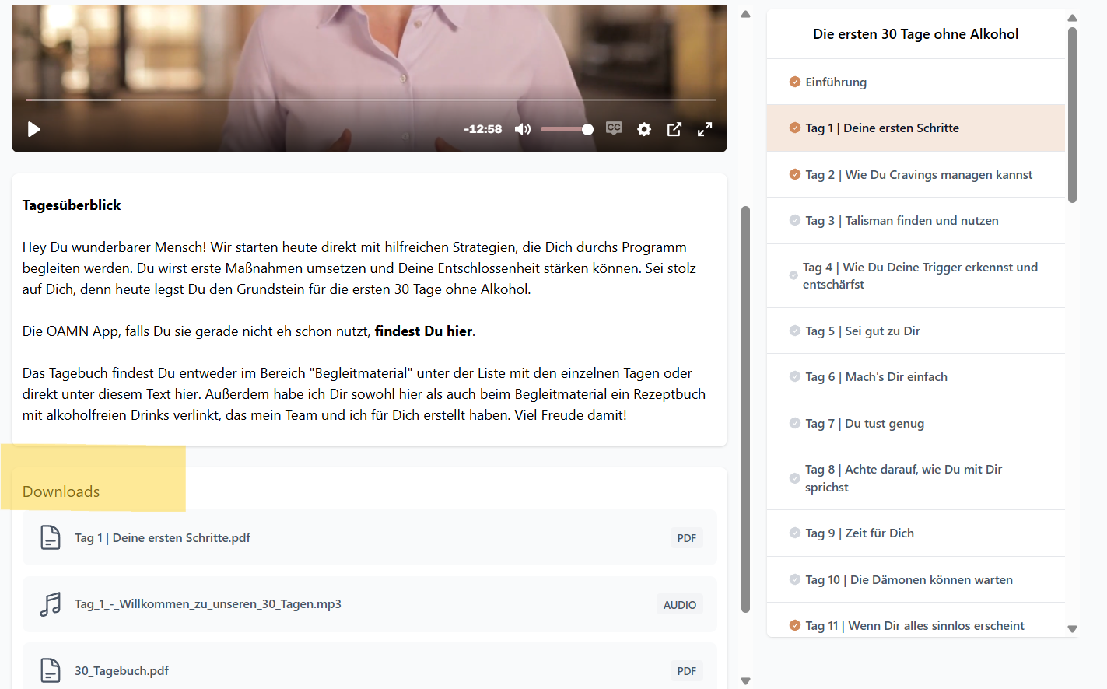Mute the video sound
This screenshot has height=689, width=1107.
coord(523,129)
